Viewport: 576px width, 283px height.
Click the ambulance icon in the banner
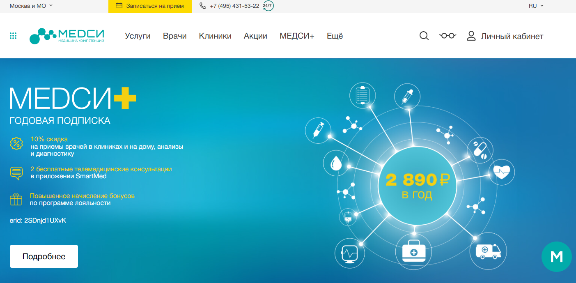488,251
